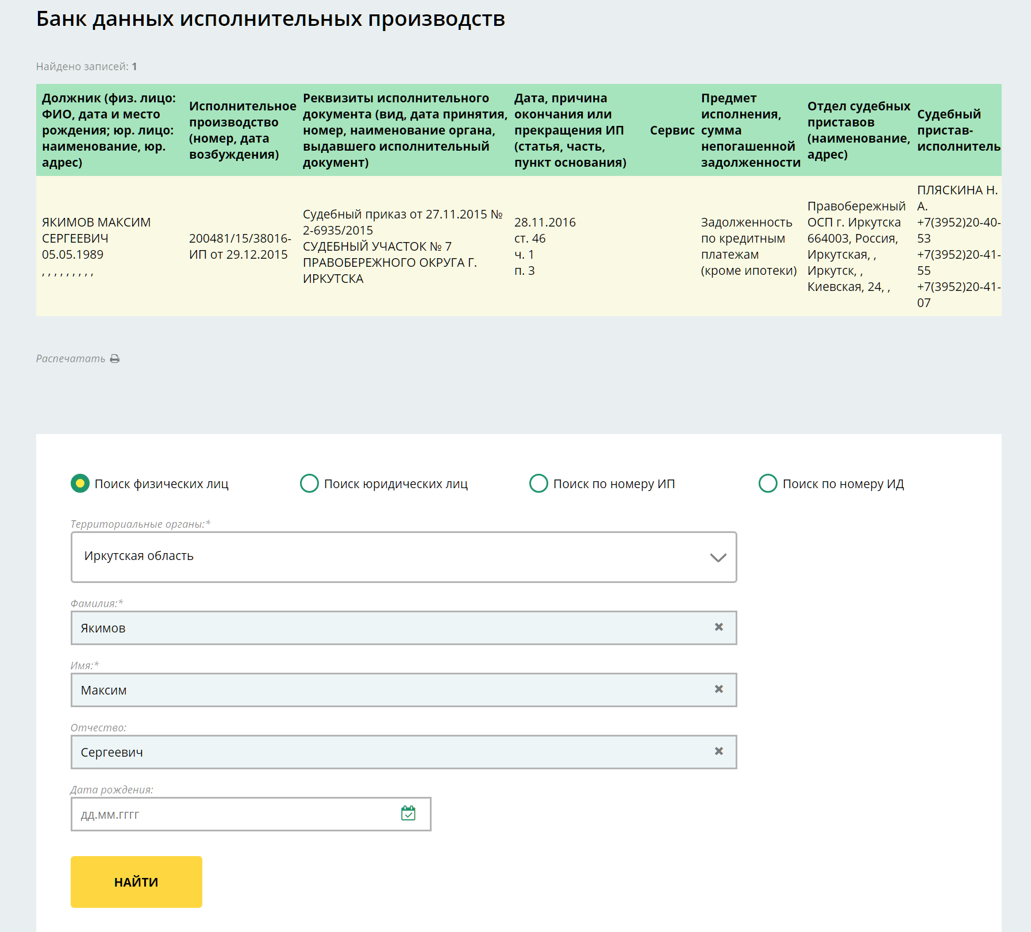Open the Иркутская область region selector
The image size is (1031, 932).
click(x=391, y=557)
